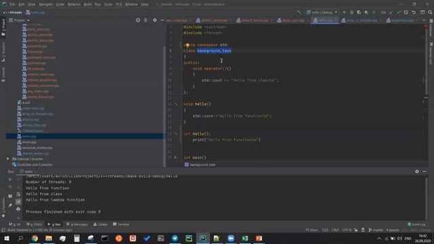Viewport: 434px width, 244px height.
Task: Click the Git update project icon
Action: [x=391, y=12]
